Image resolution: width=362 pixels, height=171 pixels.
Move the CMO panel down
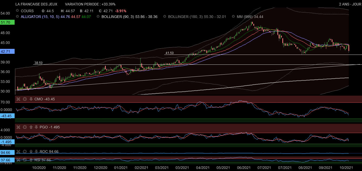pyautogui.click(x=31, y=99)
